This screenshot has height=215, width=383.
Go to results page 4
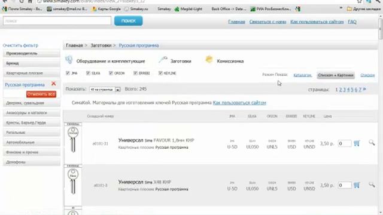[348, 90]
